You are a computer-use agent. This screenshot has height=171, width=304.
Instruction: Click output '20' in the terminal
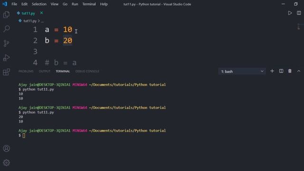click(x=21, y=117)
